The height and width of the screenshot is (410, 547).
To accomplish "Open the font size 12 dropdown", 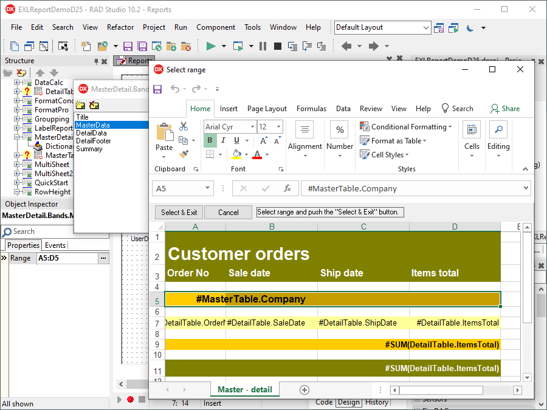I will (x=278, y=126).
